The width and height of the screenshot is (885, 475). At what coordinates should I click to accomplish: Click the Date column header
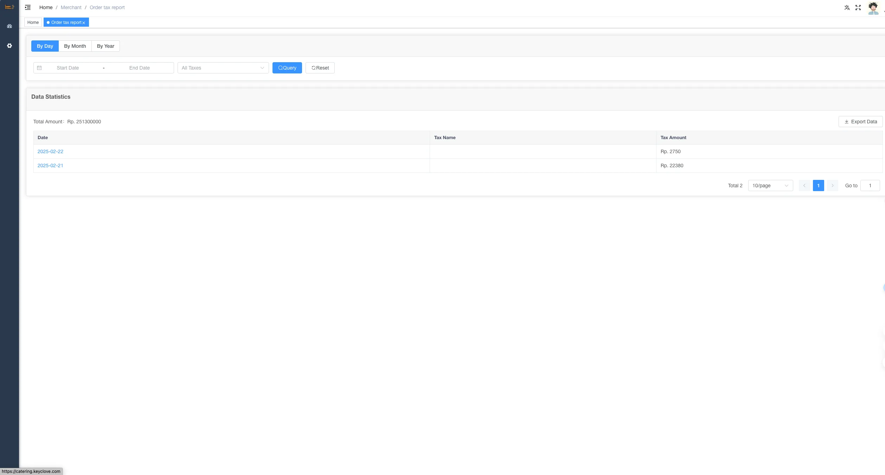click(x=232, y=138)
